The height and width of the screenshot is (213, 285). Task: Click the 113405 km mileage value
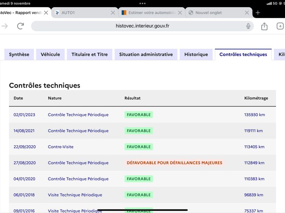254,147
